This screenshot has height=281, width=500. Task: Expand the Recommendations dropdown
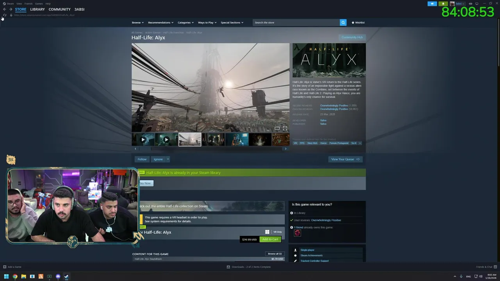point(161,23)
